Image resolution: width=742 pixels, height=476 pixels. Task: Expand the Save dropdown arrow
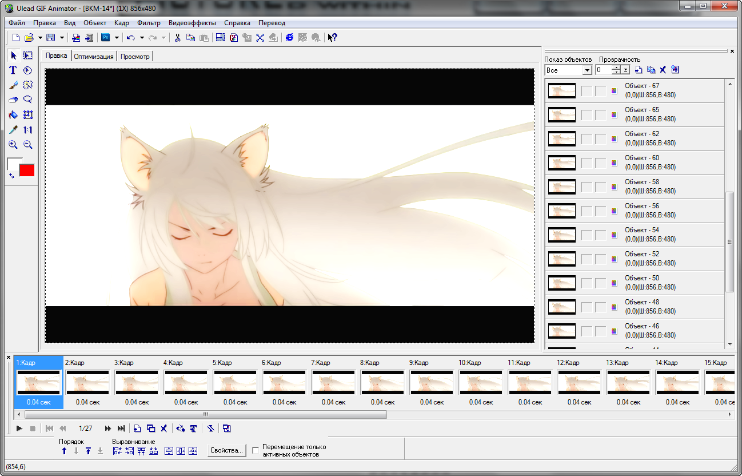(x=61, y=38)
